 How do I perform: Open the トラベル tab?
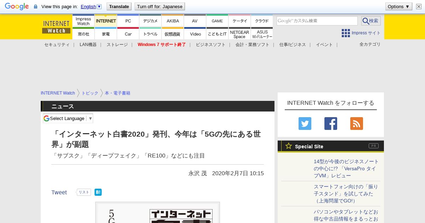pyautogui.click(x=151, y=34)
